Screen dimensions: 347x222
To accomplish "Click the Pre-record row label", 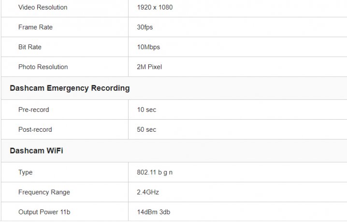I will point(33,110).
